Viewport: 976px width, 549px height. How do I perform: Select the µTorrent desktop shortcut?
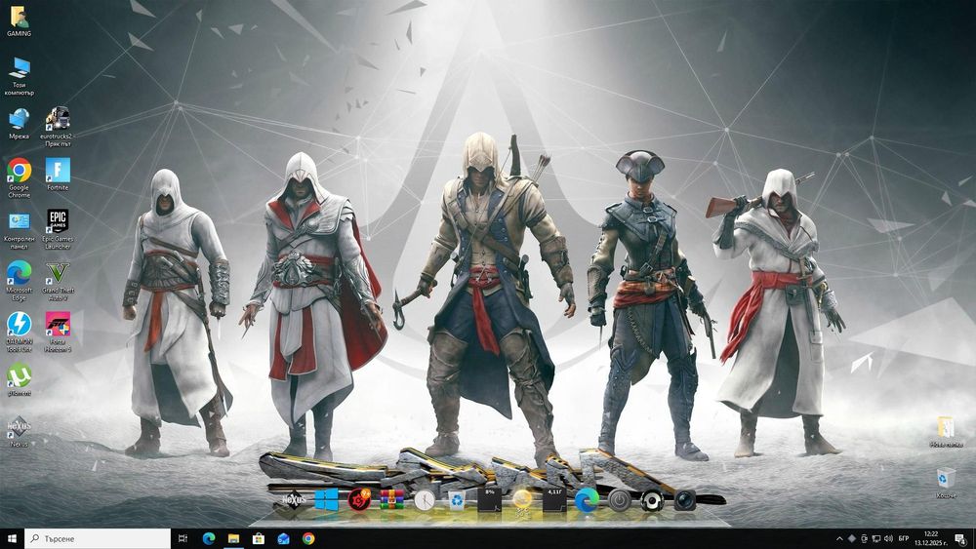pos(19,379)
